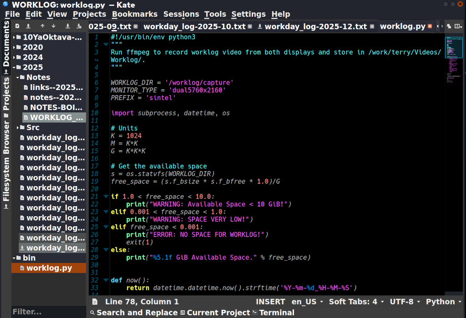This screenshot has width=466, height=318.
Task: Toggle the Terminal panel
Action: (x=274, y=313)
